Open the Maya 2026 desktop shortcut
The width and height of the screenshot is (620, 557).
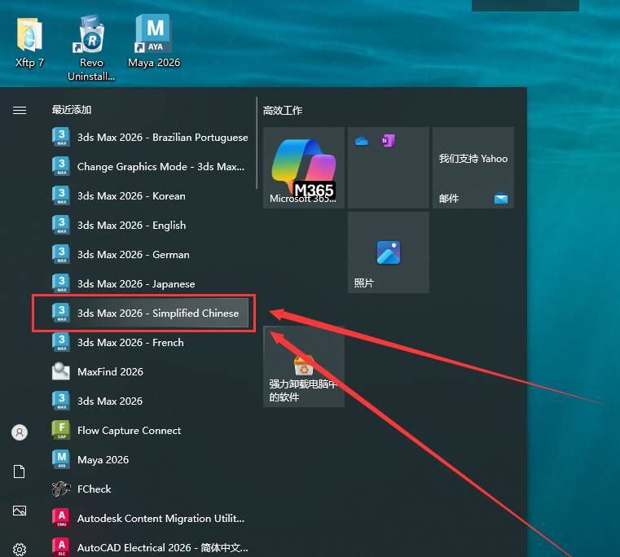tap(154, 41)
